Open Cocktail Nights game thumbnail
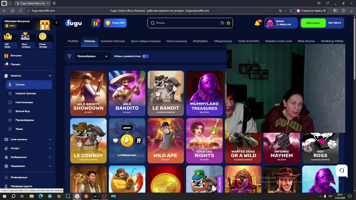Image resolution: width=356 pixels, height=200 pixels. click(204, 141)
